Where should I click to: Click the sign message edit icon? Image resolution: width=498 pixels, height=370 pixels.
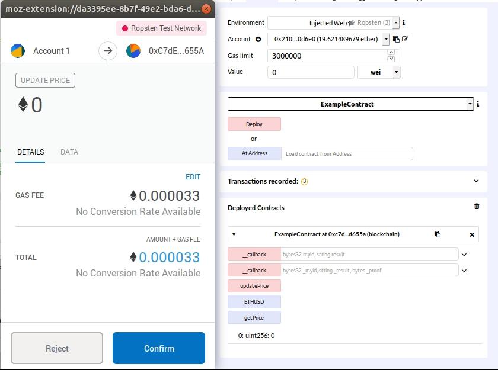pos(405,40)
